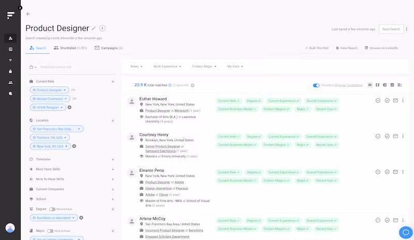The height and width of the screenshot is (240, 414).
Task: Open the Roles filter dropdown
Action: pos(136,67)
